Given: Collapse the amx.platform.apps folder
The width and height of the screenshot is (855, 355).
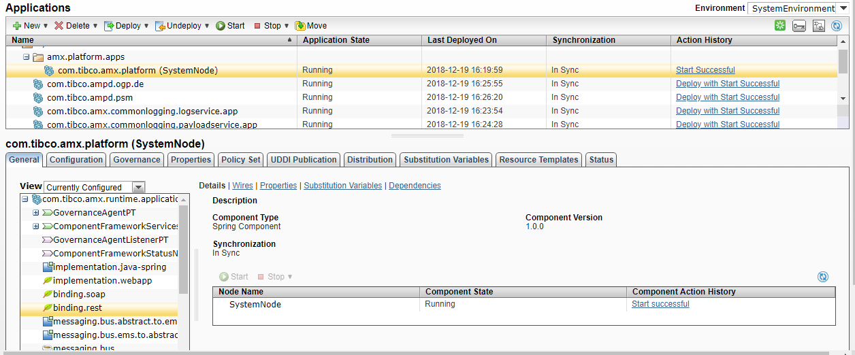Looking at the screenshot, I should tap(26, 57).
